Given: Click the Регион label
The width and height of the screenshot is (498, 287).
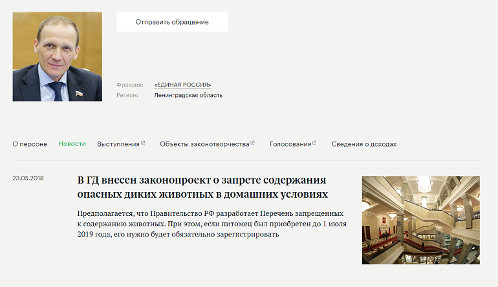Looking at the screenshot, I should 127,95.
